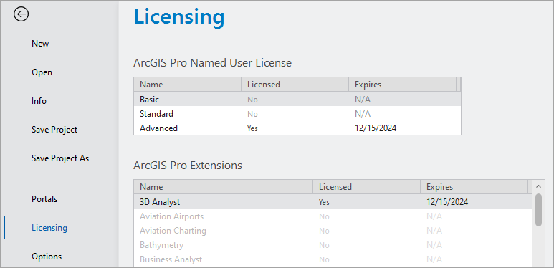Sort license table by Name header
Viewport: 554px width, 268px height.
click(187, 85)
